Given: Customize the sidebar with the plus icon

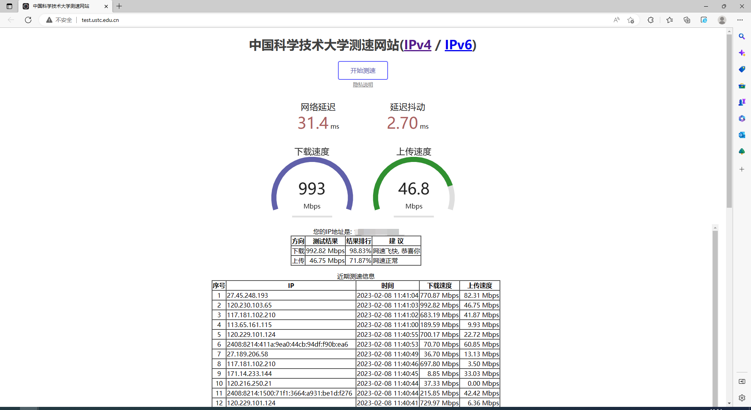Looking at the screenshot, I should coord(742,169).
